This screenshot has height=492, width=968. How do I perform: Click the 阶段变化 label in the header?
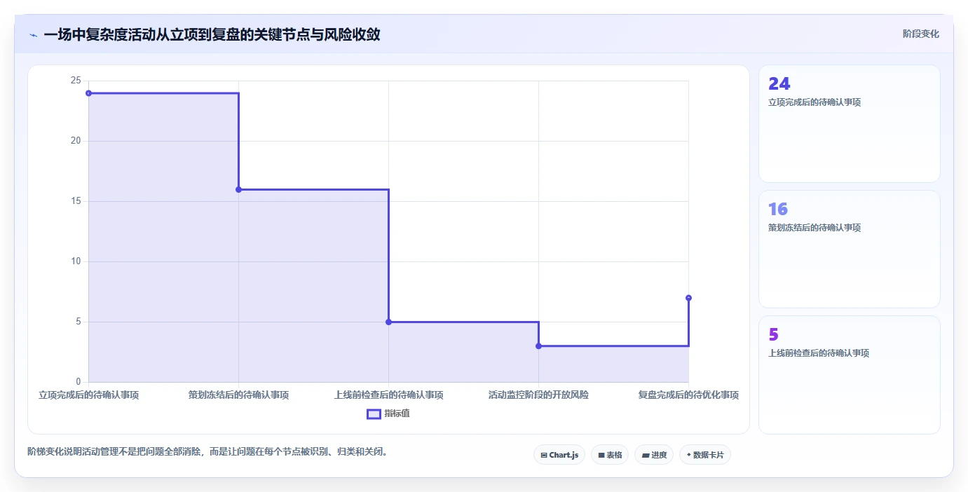click(x=920, y=34)
